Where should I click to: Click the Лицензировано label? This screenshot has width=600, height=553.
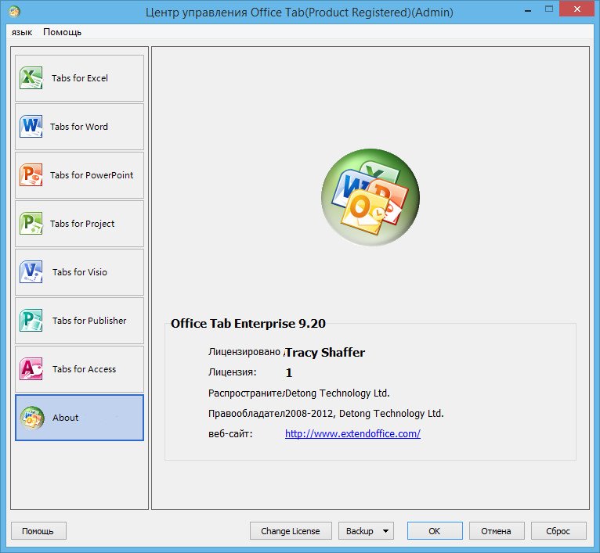point(244,352)
